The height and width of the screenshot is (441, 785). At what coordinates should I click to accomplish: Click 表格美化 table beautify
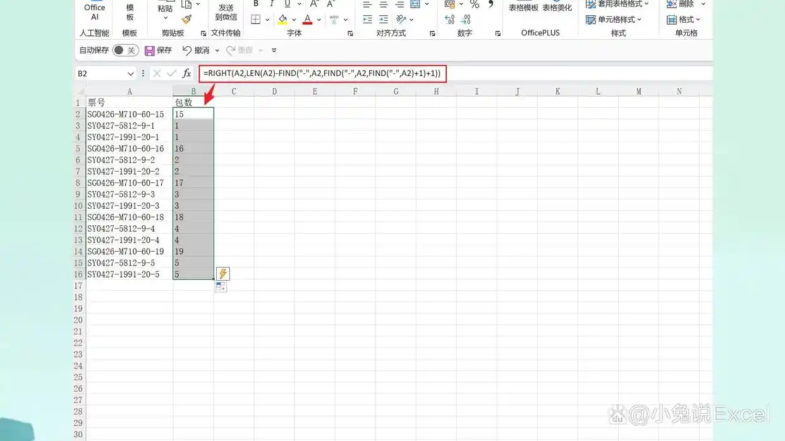point(557,8)
